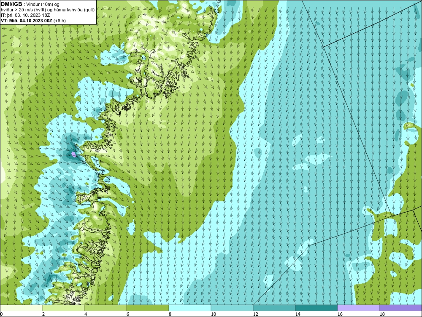Image resolution: width=422 pixels, height=317 pixels.
Task: Click the DMI/IGB title text
Action: pos(11,4)
